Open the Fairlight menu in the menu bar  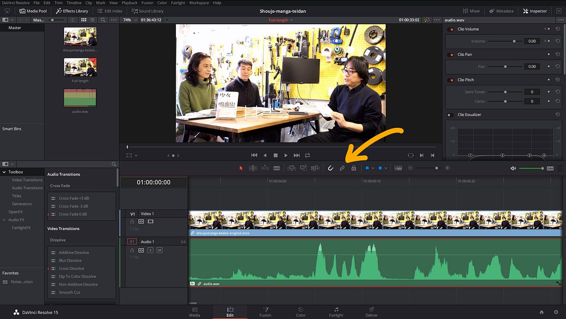click(x=177, y=3)
